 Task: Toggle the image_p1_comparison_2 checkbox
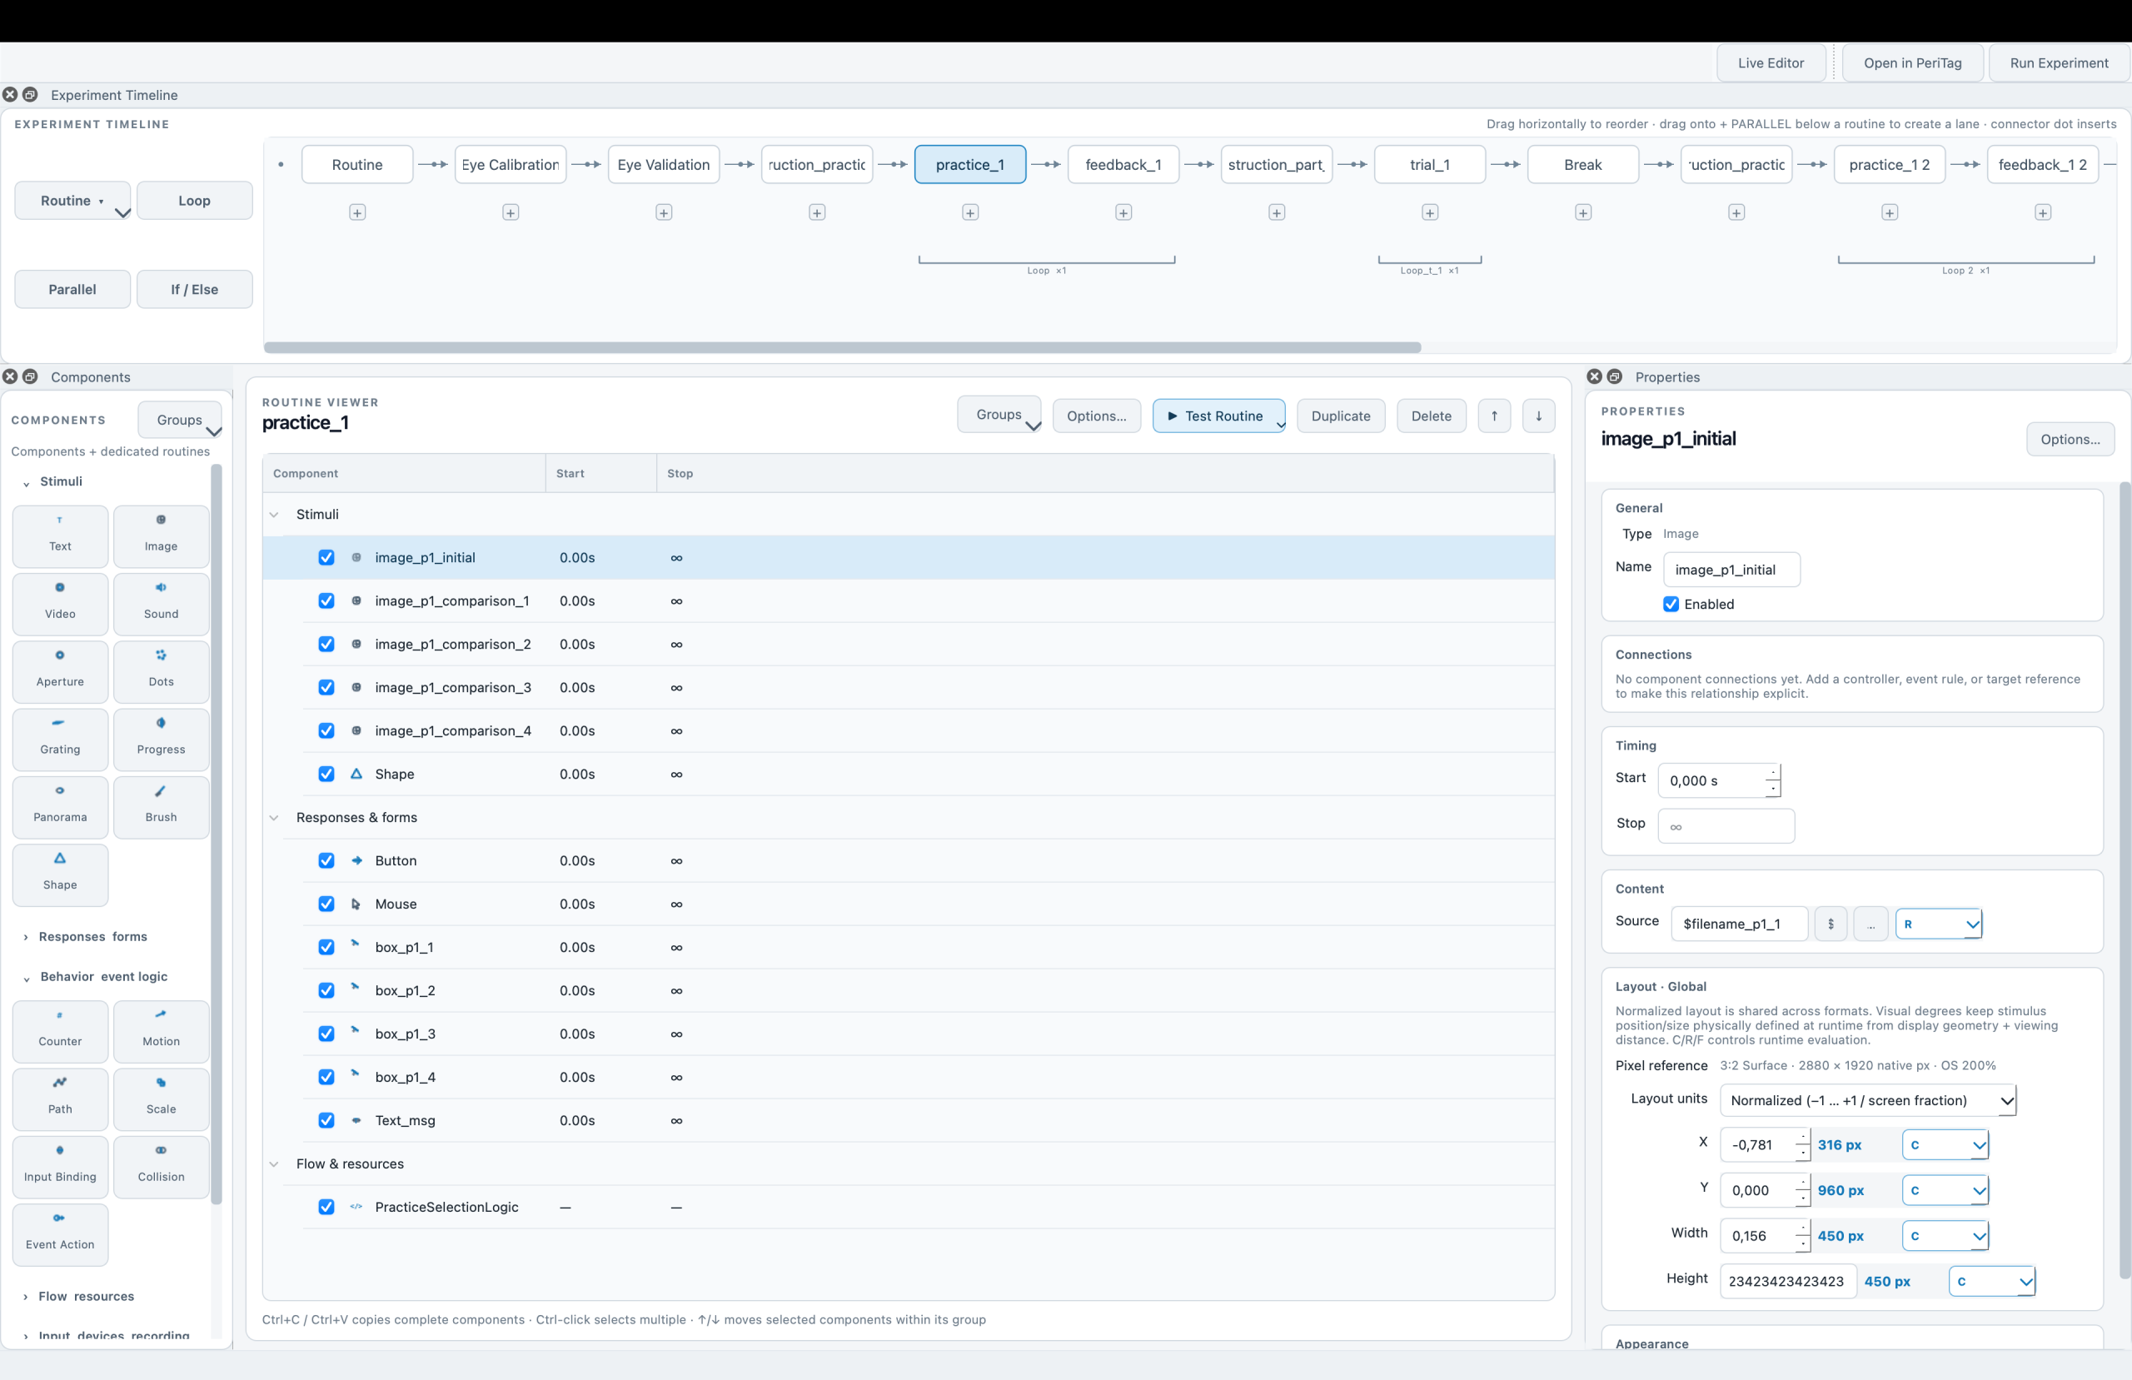pos(326,645)
